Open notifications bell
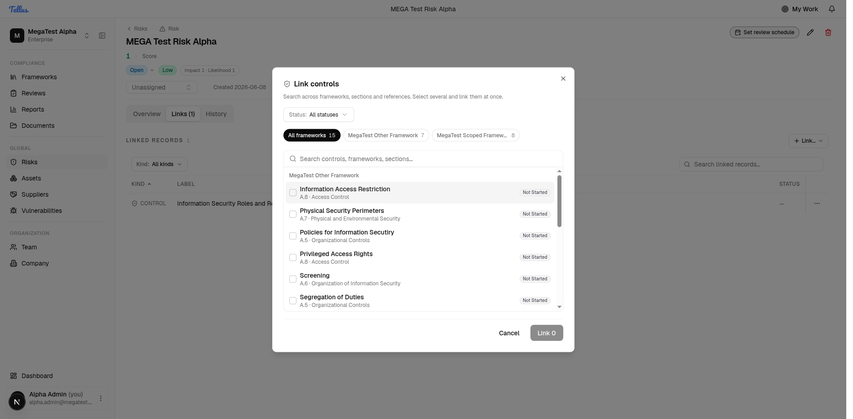 pos(832,9)
